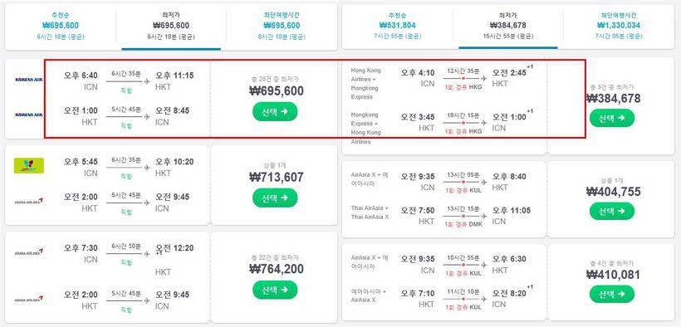The image size is (681, 327).
Task: Switch to the left 최단여행시간 ₩695,600 tab
Action: [282, 26]
